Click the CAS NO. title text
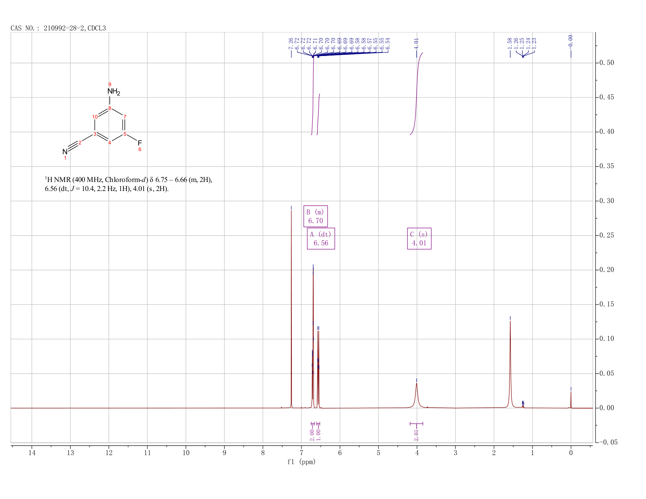 coord(58,28)
